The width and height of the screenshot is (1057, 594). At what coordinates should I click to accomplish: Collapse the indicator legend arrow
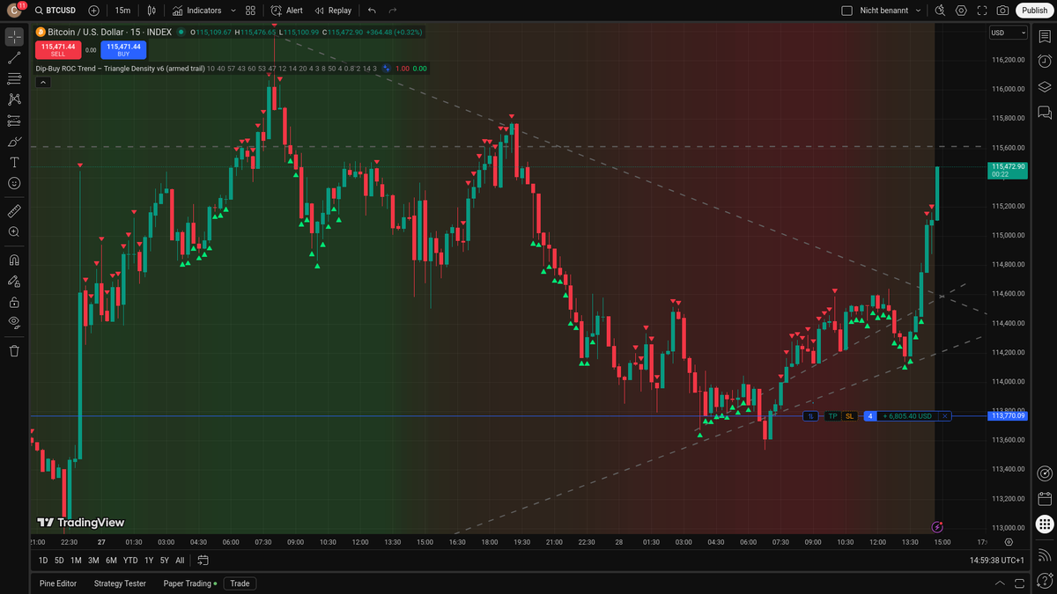[43, 82]
